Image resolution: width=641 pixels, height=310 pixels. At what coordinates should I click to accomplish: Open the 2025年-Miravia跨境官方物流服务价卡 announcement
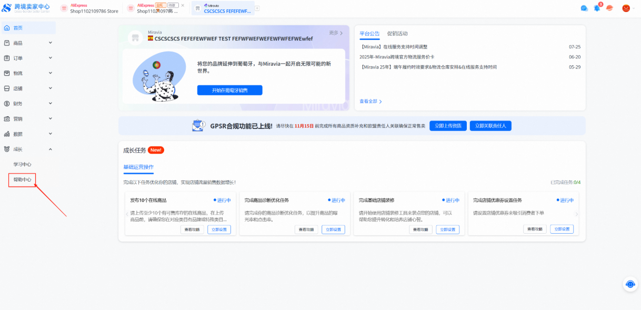[397, 57]
